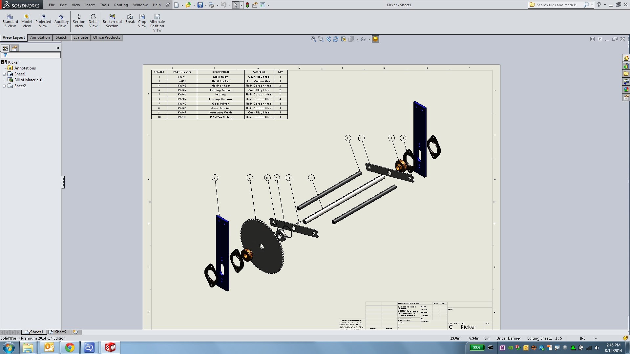
Task: Click the Rebuild traffic light icon
Action: 247,5
